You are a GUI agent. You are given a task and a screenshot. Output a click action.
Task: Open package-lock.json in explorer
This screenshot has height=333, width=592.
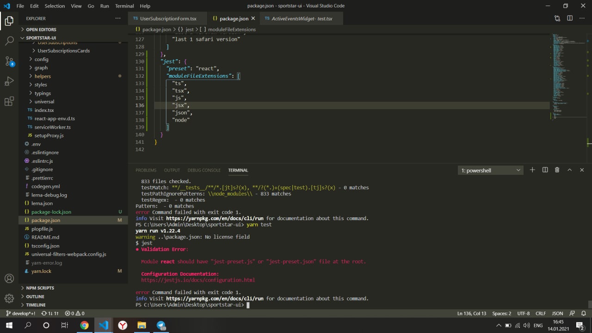pos(73,212)
